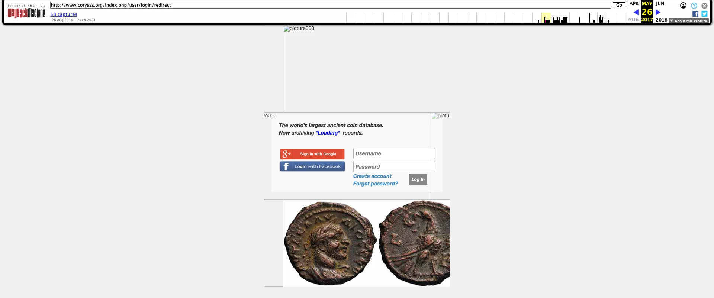
Task: Jump to JUN captures month
Action: [660, 4]
